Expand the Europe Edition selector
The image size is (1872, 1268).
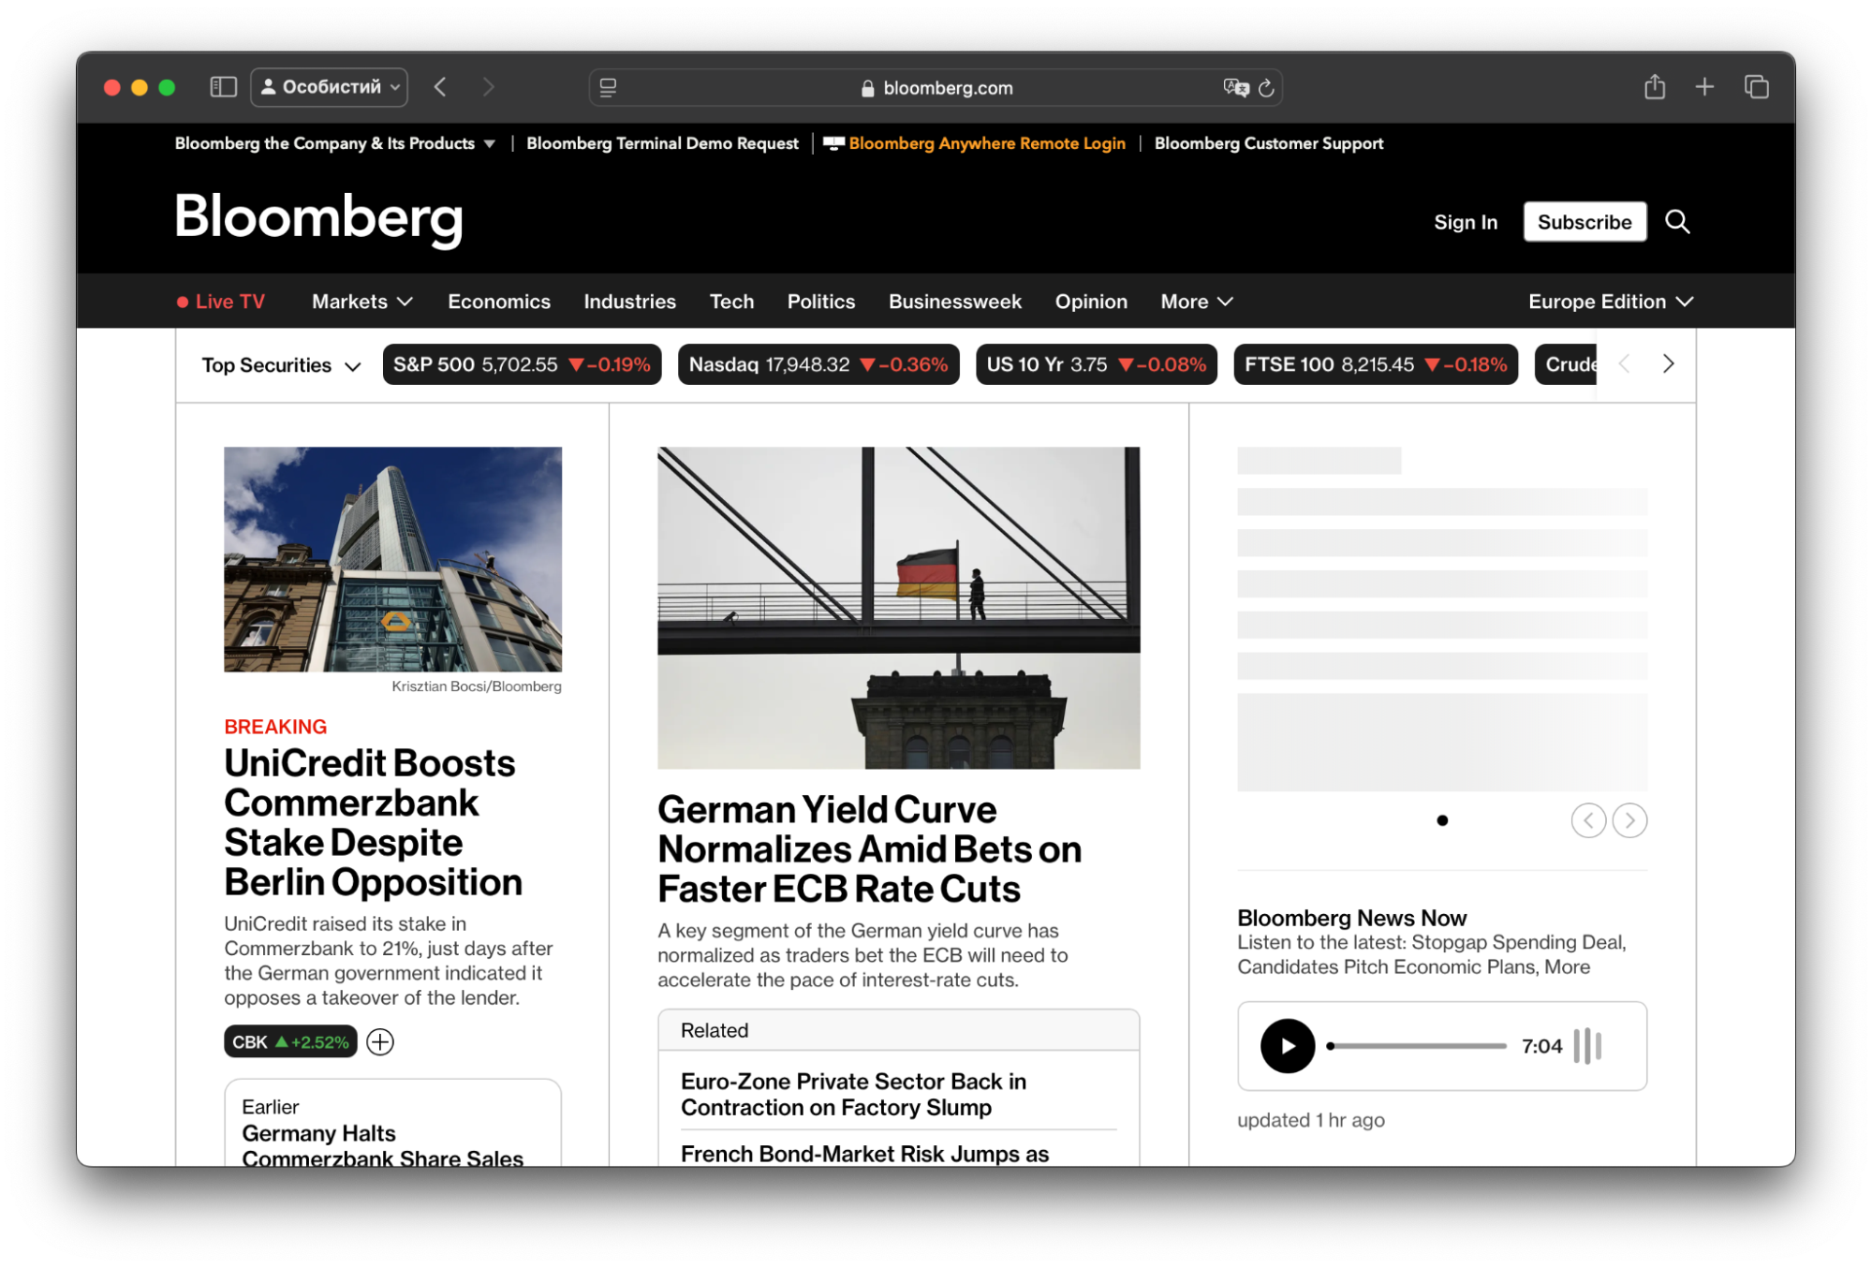point(1613,302)
